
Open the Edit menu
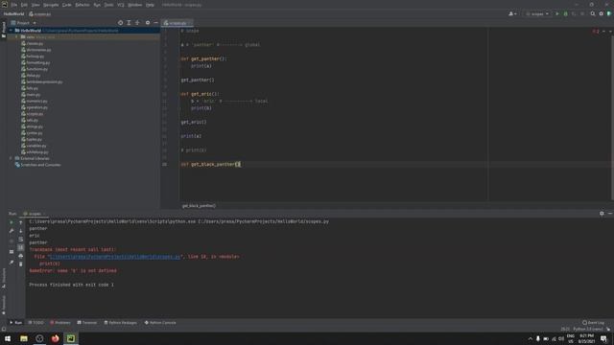tap(24, 5)
